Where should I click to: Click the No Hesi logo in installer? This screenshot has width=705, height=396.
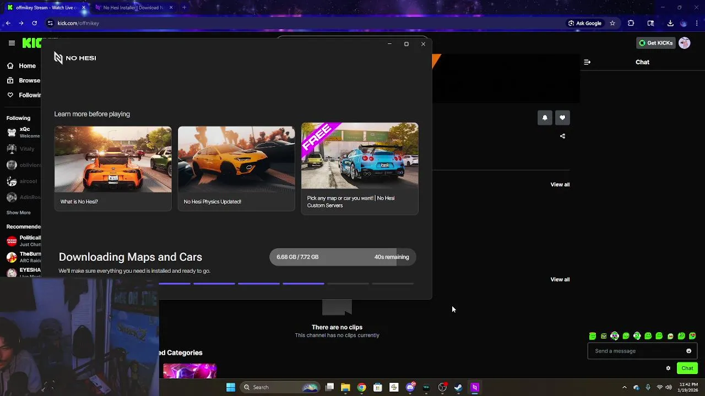[x=75, y=58]
